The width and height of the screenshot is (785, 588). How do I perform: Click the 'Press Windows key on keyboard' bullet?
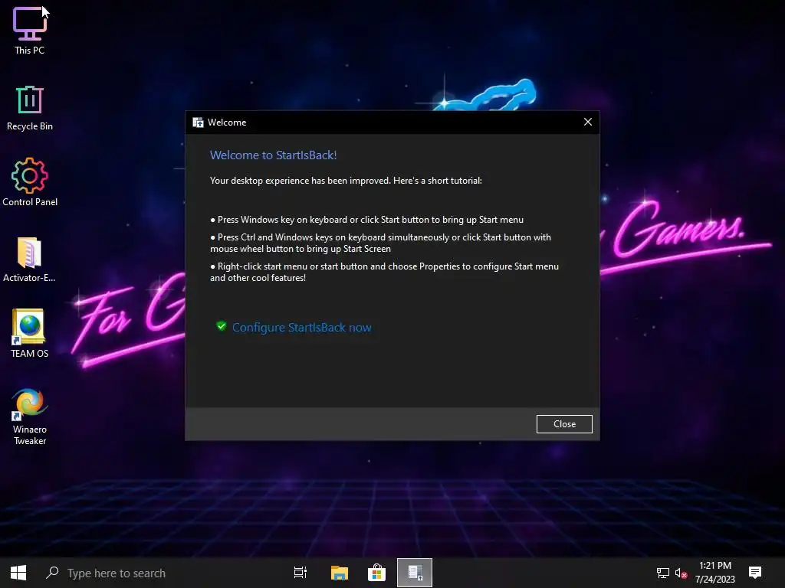click(367, 220)
